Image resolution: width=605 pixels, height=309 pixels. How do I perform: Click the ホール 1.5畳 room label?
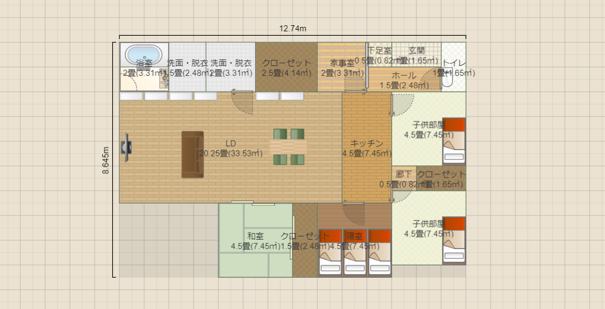coord(404,80)
